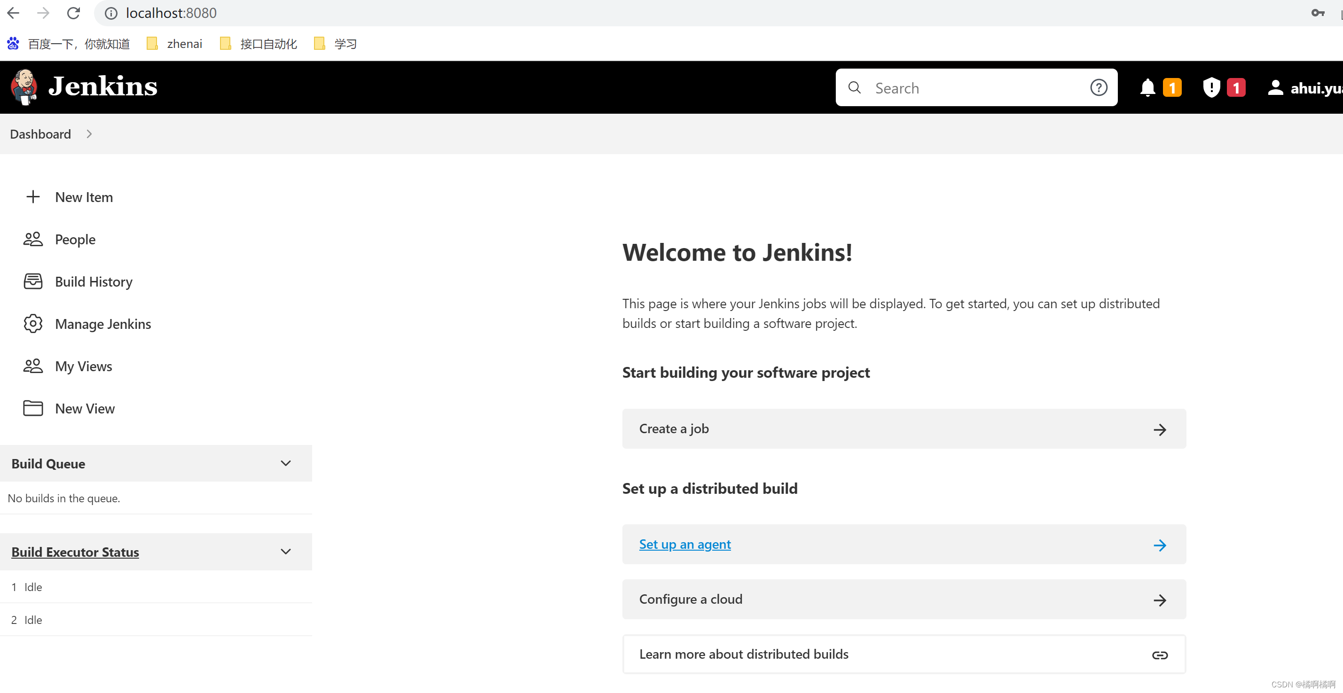The height and width of the screenshot is (693, 1343).
Task: Click executor 1 Idle row
Action: click(156, 587)
